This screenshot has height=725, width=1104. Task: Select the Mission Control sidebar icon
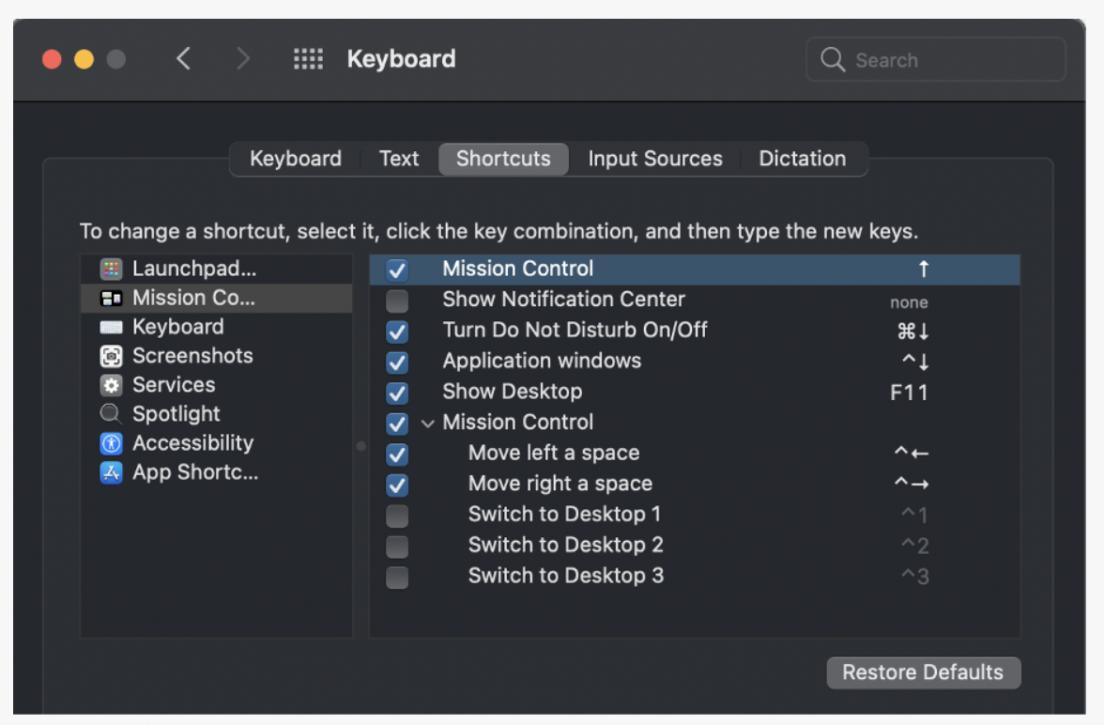point(112,299)
